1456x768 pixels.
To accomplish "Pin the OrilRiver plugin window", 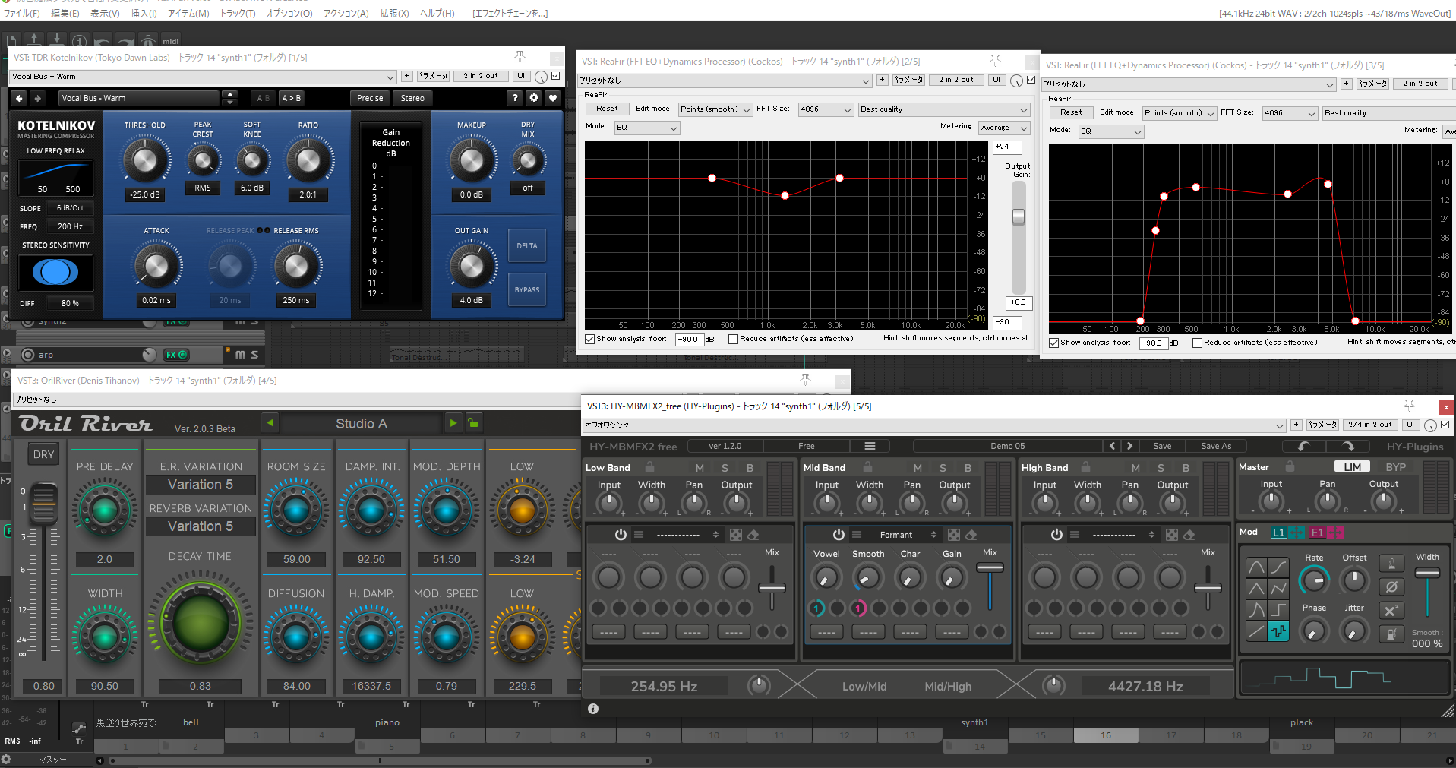I will 805,380.
